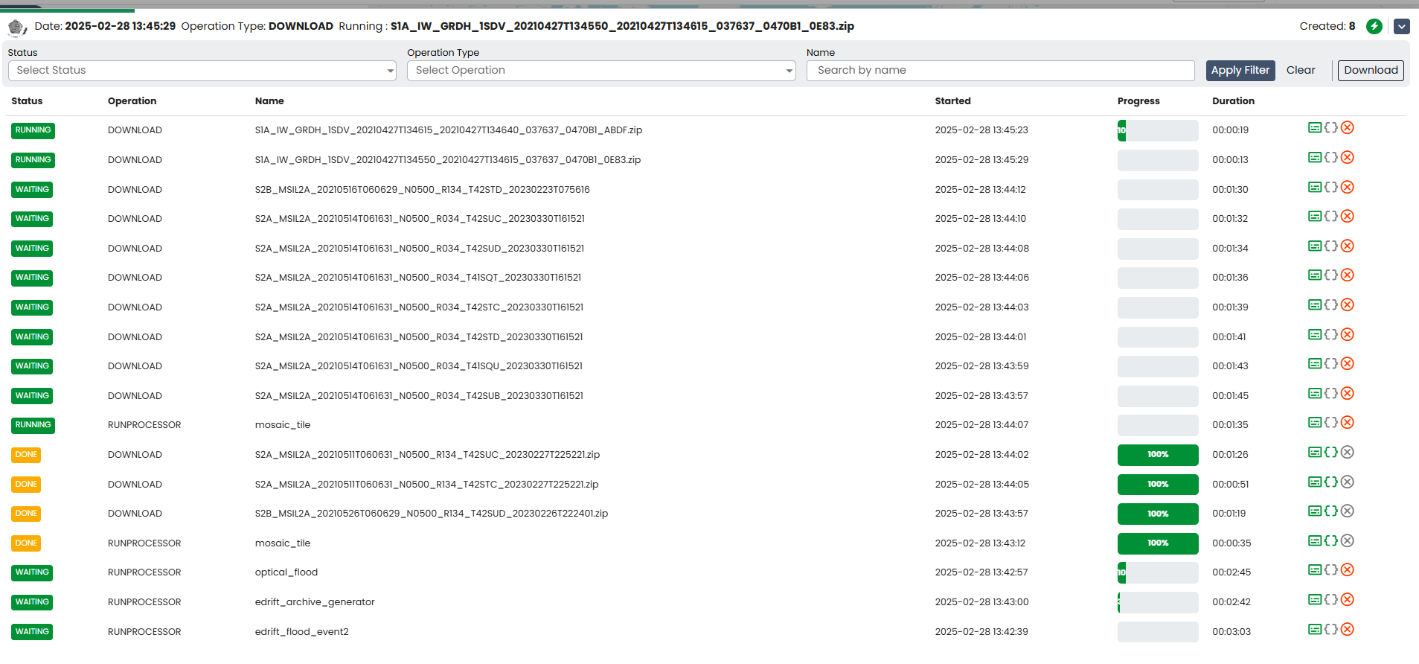Open the Select Operation dropdown
This screenshot has width=1419, height=664.
(x=601, y=71)
